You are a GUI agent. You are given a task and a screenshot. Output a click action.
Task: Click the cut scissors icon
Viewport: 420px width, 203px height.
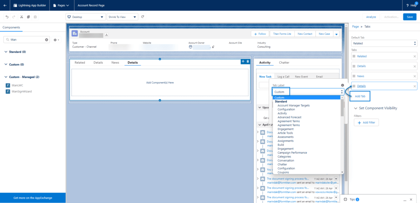(x=21, y=17)
